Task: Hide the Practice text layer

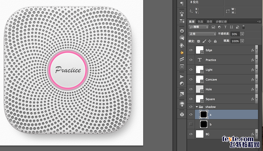Action: tap(191, 60)
